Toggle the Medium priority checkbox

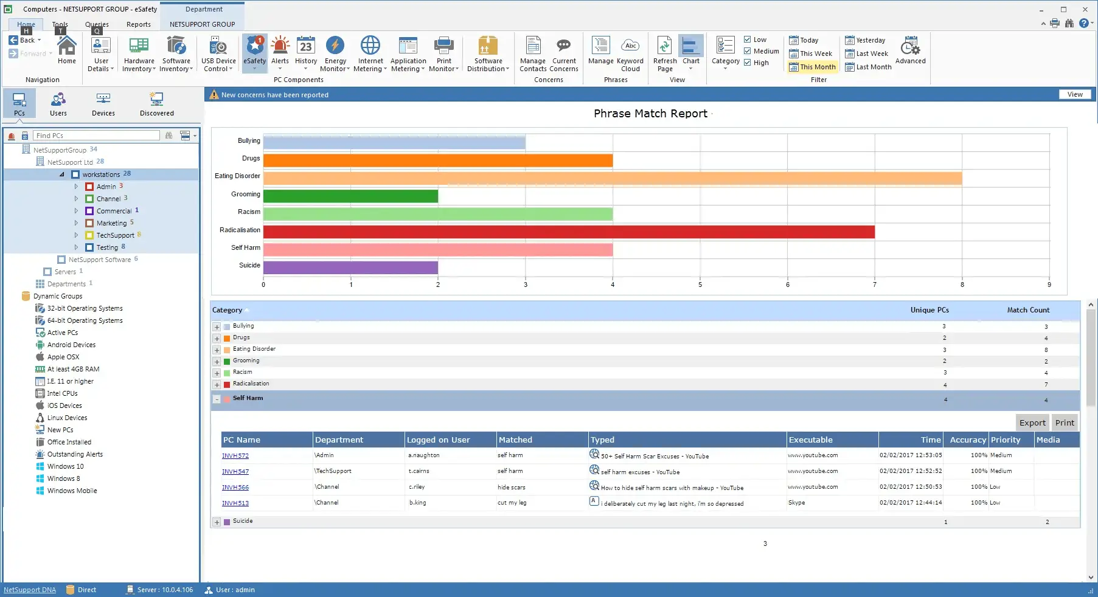(748, 51)
